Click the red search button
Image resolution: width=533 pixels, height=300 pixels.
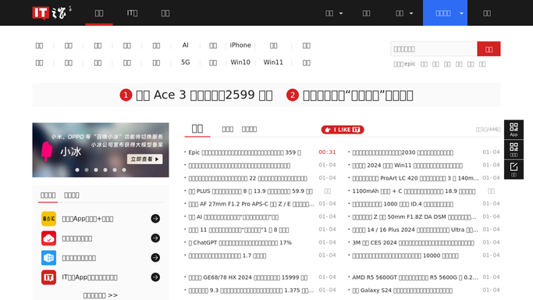click(x=489, y=49)
